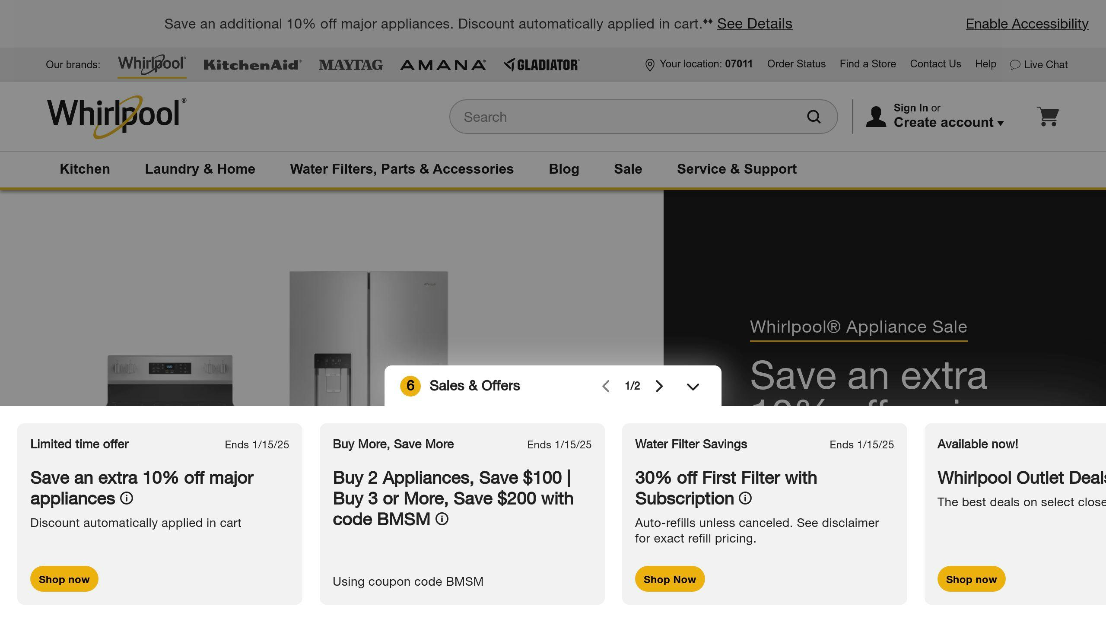Select the Amana brand logo

click(x=443, y=65)
